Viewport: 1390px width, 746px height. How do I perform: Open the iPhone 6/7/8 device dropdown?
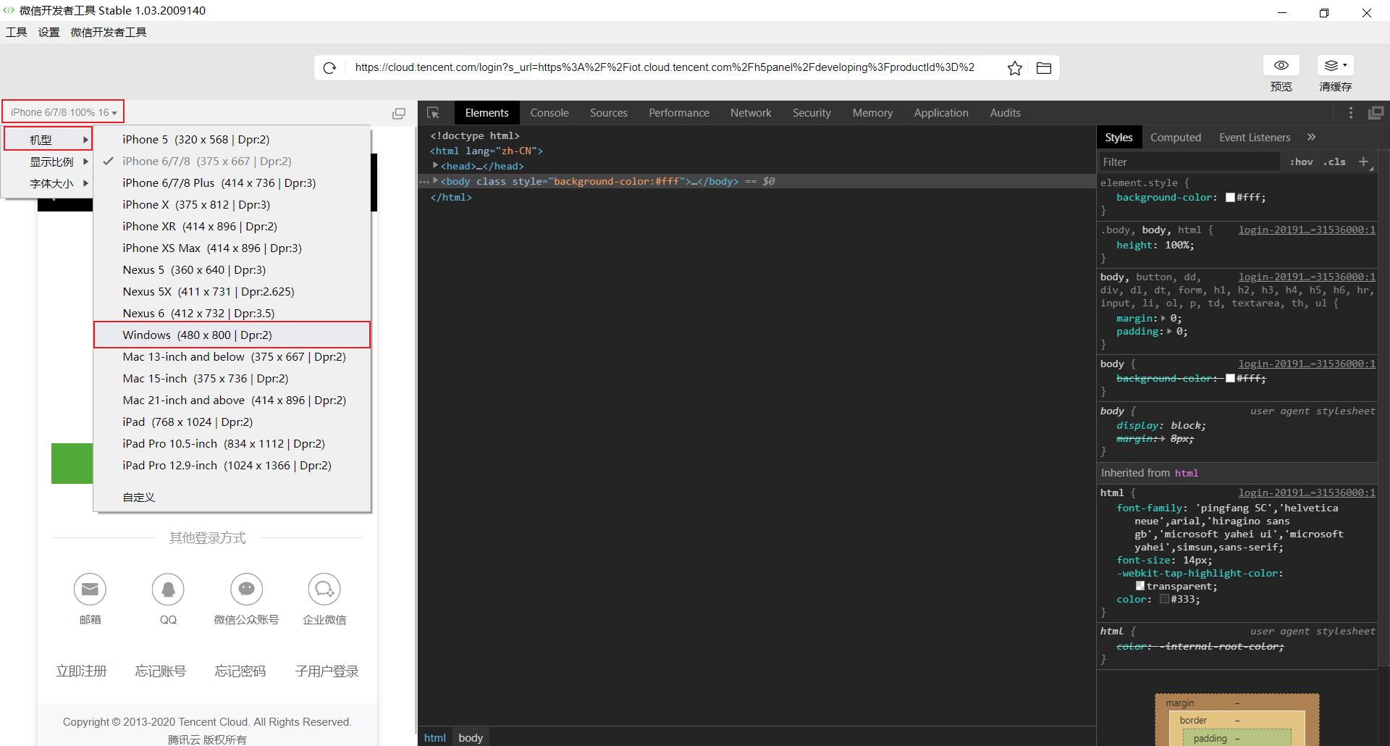[x=63, y=112]
